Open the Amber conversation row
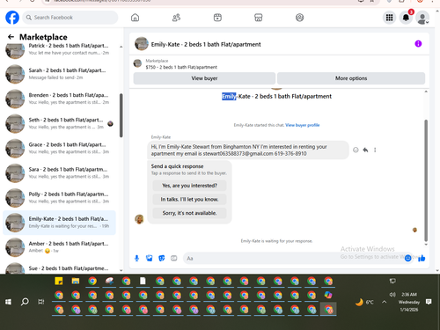Viewport: 440px width, 330px height. [60, 247]
